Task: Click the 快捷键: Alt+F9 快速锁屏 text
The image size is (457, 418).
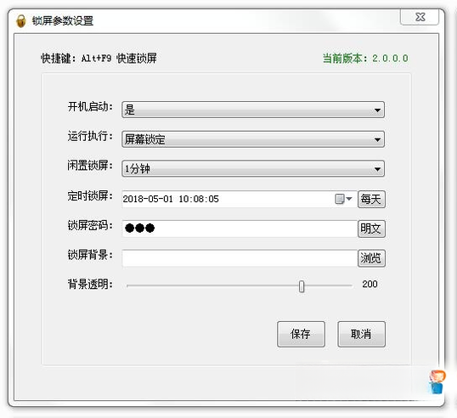Action: [99, 59]
